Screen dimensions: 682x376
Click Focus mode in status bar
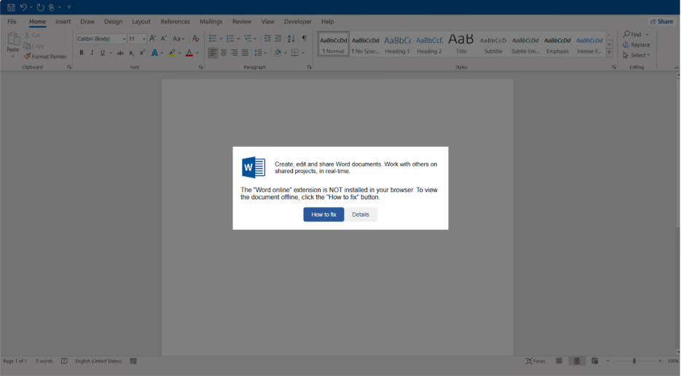pos(536,361)
